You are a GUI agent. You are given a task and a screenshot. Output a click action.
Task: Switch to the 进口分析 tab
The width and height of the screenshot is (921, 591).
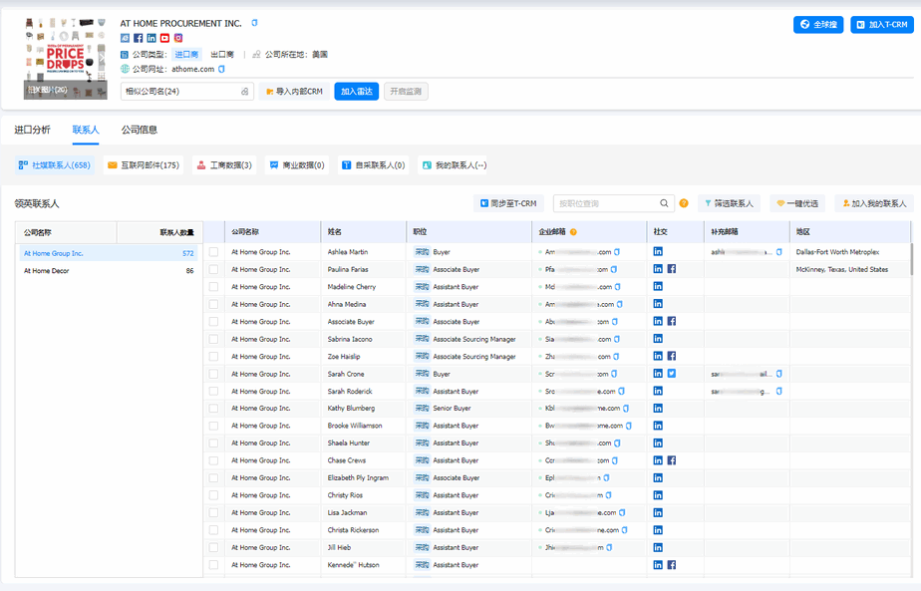click(x=32, y=130)
